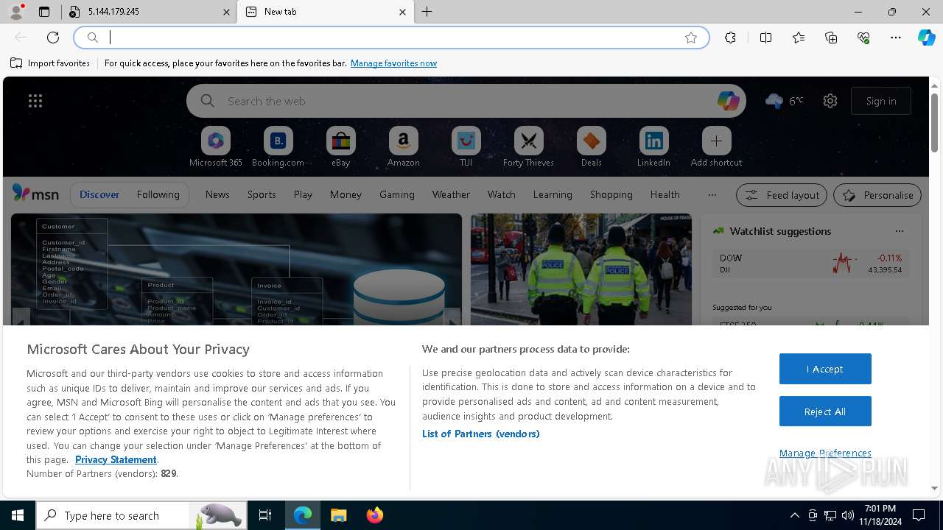Open the LinkedIn shortcut
The height and width of the screenshot is (530, 943).
pyautogui.click(x=653, y=146)
